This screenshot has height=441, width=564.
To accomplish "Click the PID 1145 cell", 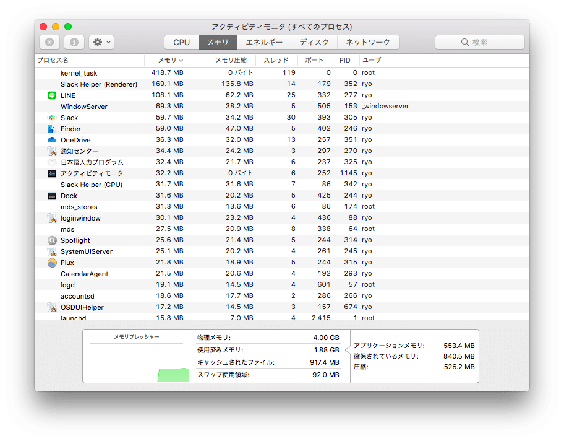I will [x=349, y=173].
